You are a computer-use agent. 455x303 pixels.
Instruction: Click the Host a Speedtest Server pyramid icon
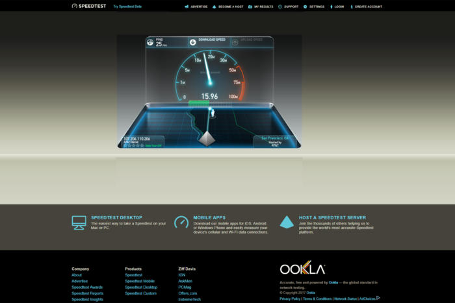[x=287, y=223]
